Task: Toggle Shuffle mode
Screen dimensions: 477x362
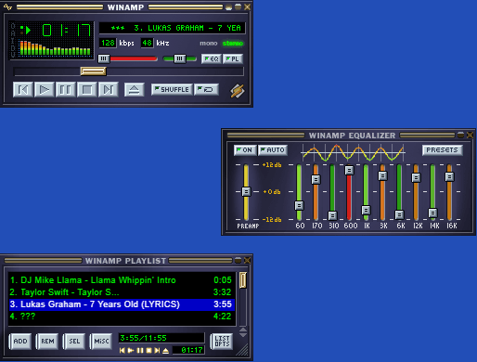Action: click(x=172, y=89)
